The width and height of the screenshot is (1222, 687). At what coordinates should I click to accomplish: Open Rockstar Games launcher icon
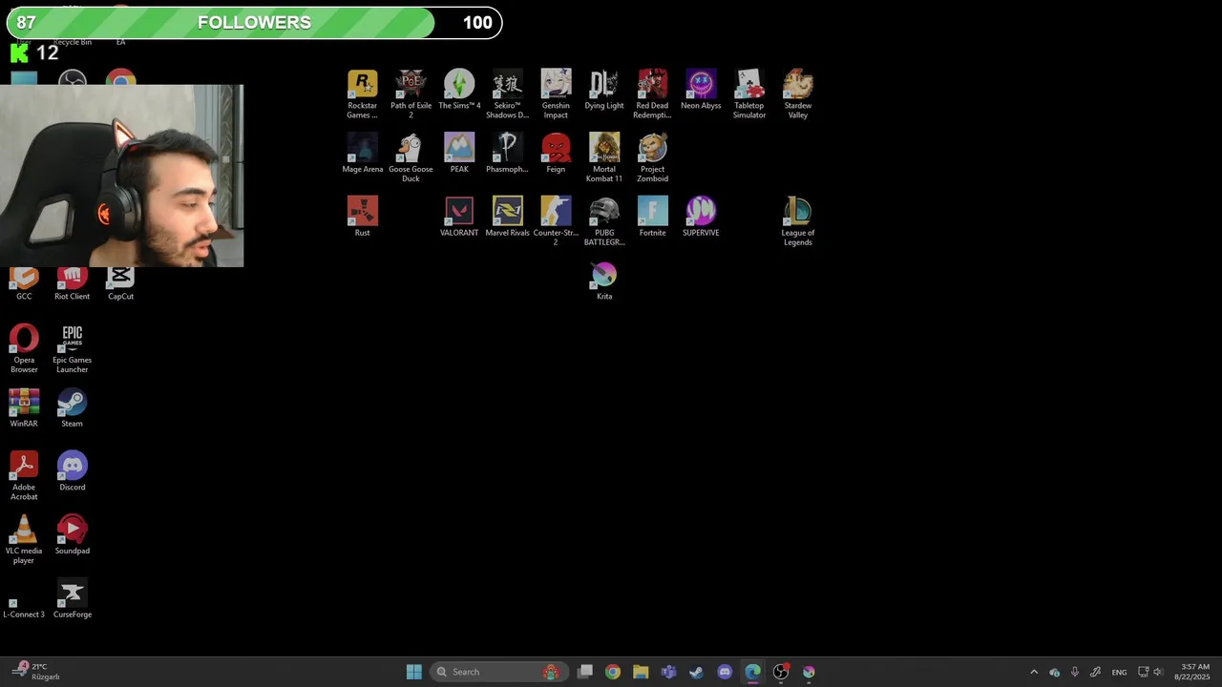[362, 94]
